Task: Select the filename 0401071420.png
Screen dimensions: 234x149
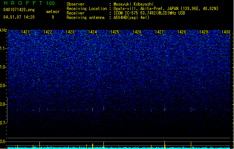Action: (19, 10)
